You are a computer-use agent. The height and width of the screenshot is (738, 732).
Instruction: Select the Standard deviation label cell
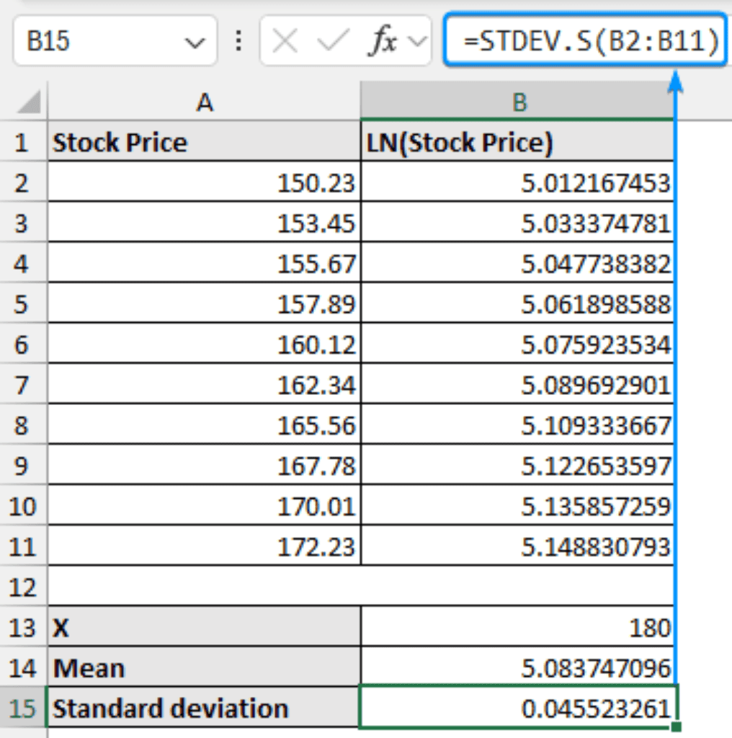coord(205,708)
